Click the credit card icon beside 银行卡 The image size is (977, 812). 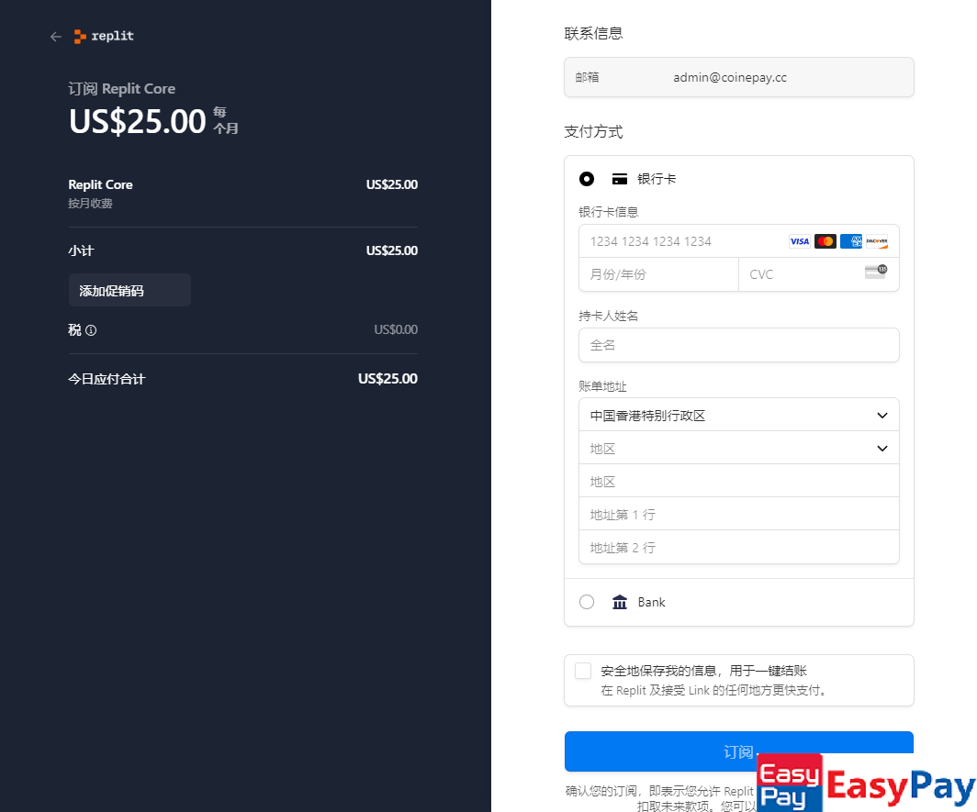point(619,179)
